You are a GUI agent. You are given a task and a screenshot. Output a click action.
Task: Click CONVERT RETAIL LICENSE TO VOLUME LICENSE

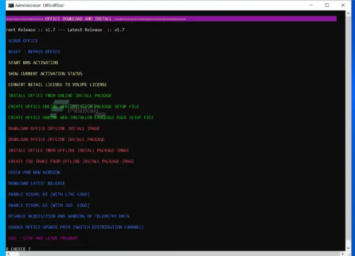click(x=57, y=85)
